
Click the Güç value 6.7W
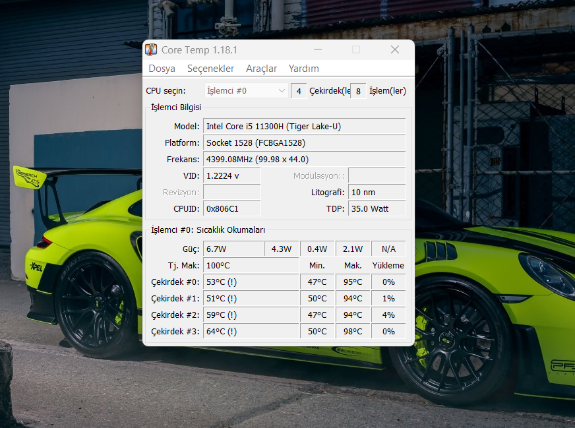point(233,249)
